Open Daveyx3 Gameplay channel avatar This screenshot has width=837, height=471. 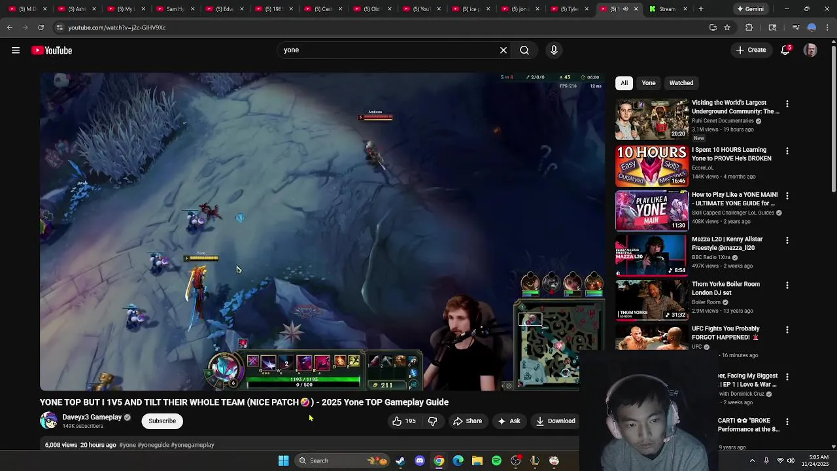48,421
